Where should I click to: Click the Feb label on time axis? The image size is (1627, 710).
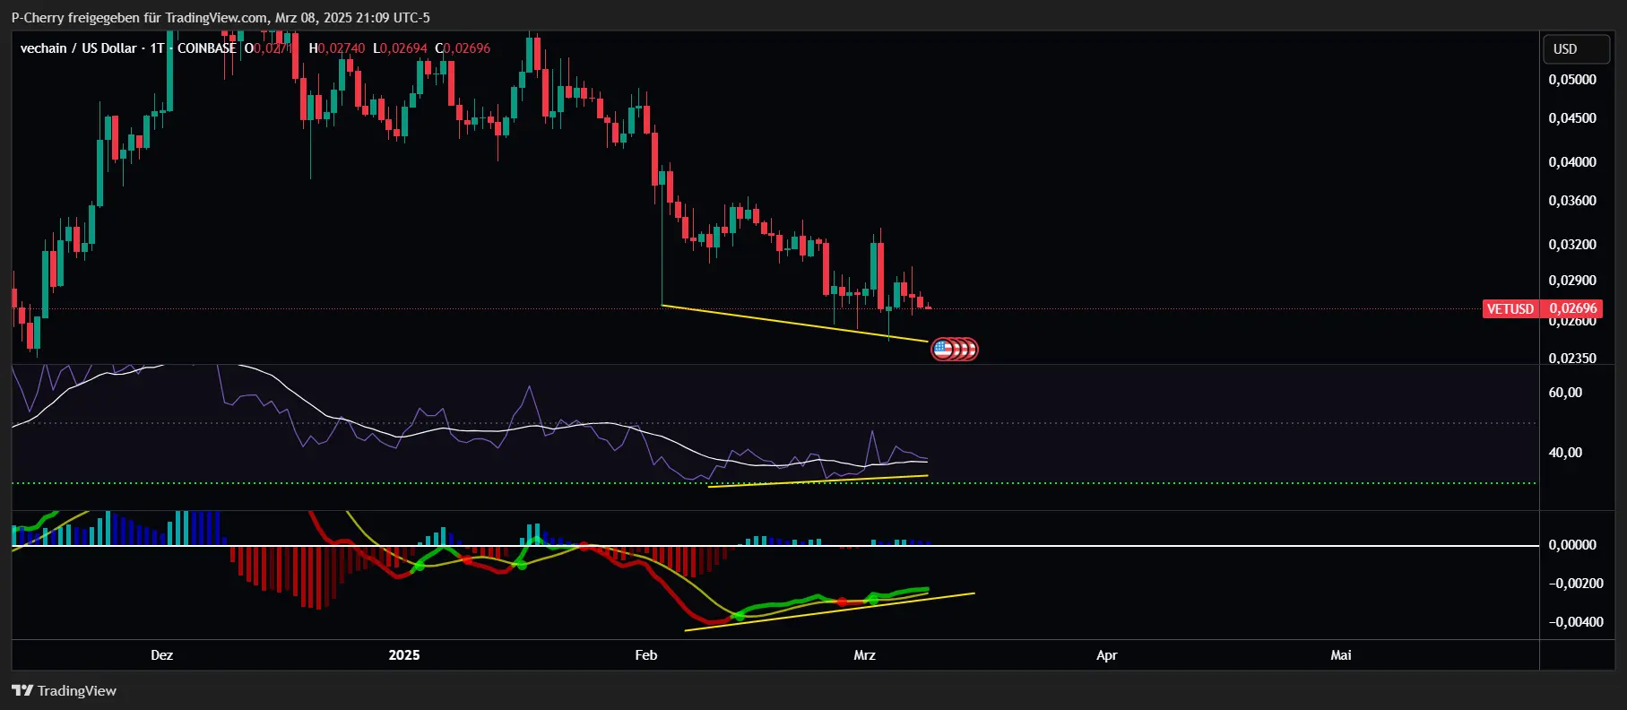pyautogui.click(x=646, y=655)
